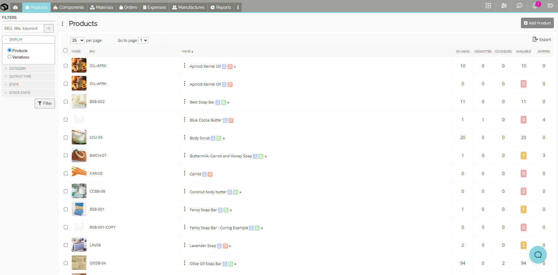The image size is (558, 275).
Task: Select the Variations radio button
Action: (10, 57)
